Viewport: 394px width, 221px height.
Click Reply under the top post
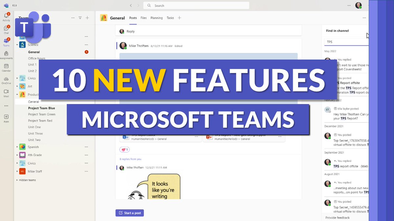tap(131, 31)
